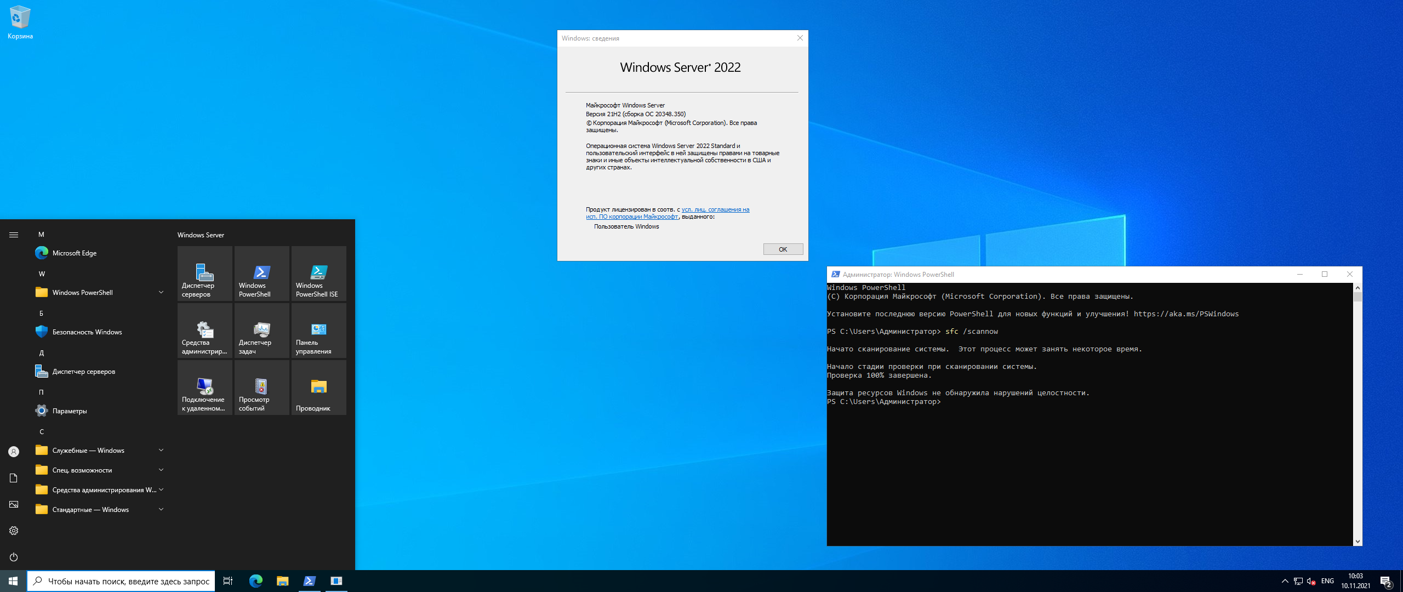Open the Recycle Bin desktop icon

click(20, 22)
